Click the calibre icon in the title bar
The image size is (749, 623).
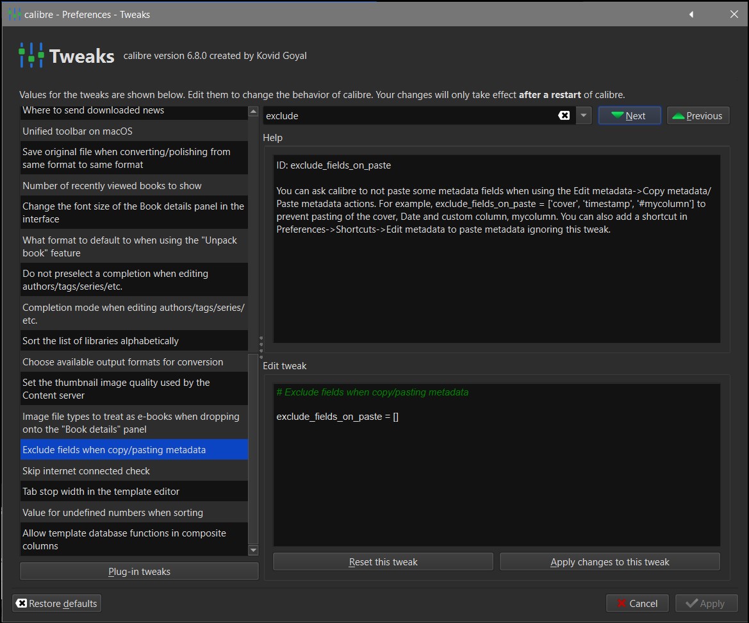(x=14, y=14)
